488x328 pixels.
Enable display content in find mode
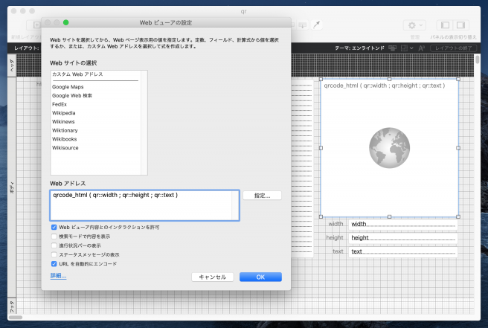pos(54,237)
